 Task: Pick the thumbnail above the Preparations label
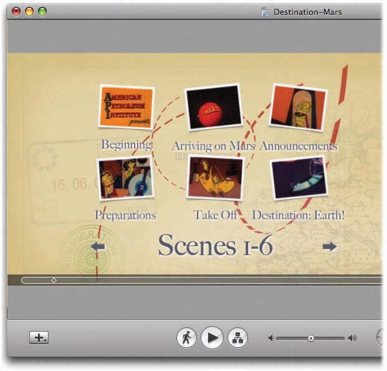click(x=125, y=178)
